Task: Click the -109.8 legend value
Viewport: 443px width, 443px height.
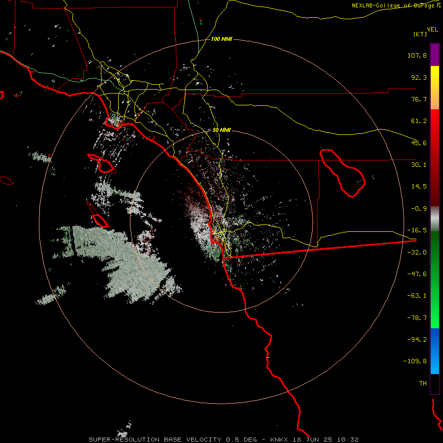Action: click(415, 361)
